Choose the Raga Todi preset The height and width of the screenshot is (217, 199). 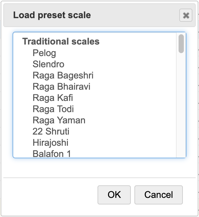(53, 109)
